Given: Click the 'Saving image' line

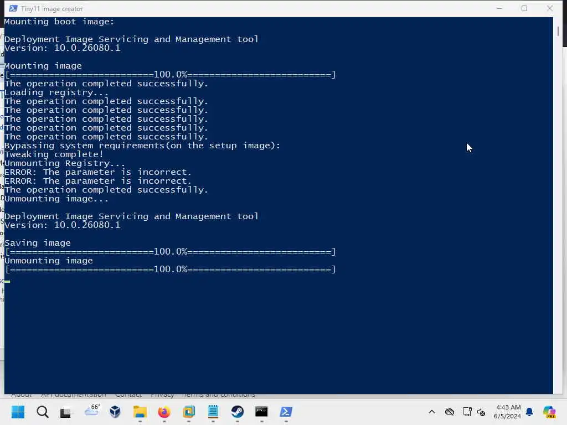Looking at the screenshot, I should coord(38,243).
